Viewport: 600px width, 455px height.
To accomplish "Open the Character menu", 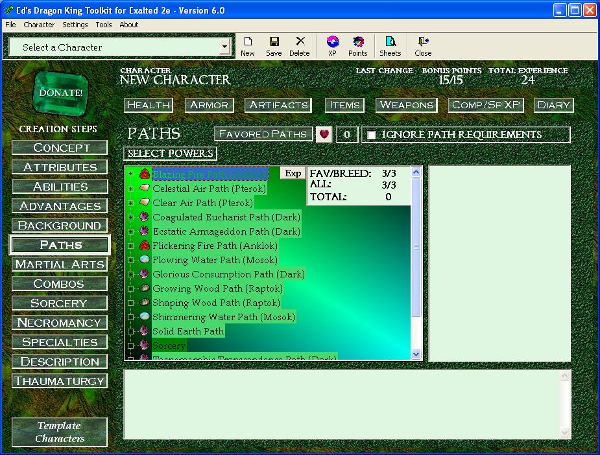I will pyautogui.click(x=39, y=25).
